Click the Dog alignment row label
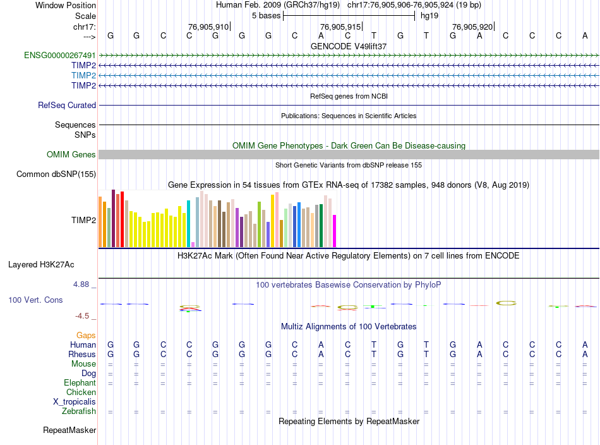Viewport: 600px width, 445px height. click(x=88, y=374)
